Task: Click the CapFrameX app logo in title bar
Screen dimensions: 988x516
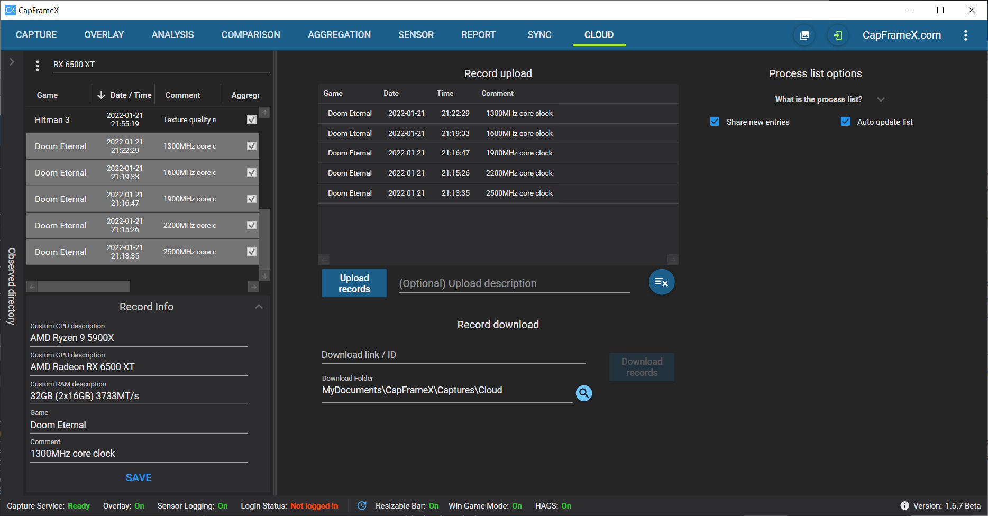Action: (10, 10)
